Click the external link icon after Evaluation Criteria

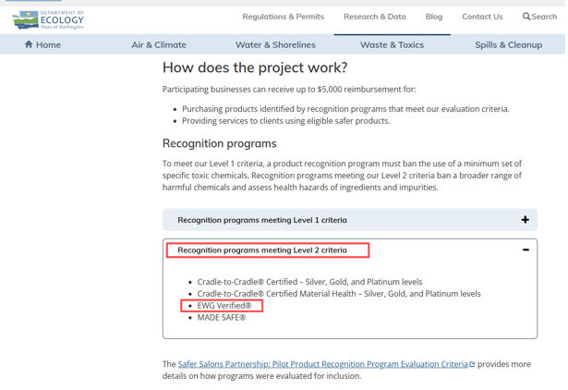472,364
